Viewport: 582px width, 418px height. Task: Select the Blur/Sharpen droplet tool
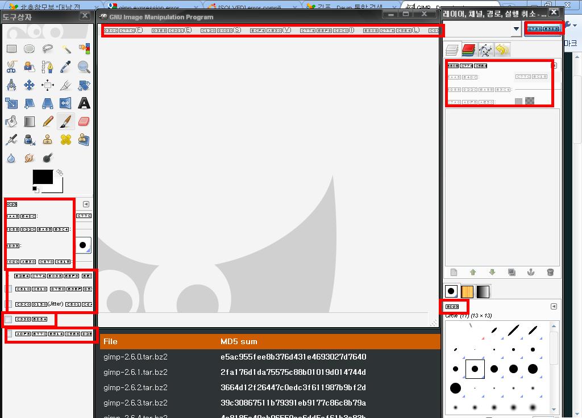(11, 158)
